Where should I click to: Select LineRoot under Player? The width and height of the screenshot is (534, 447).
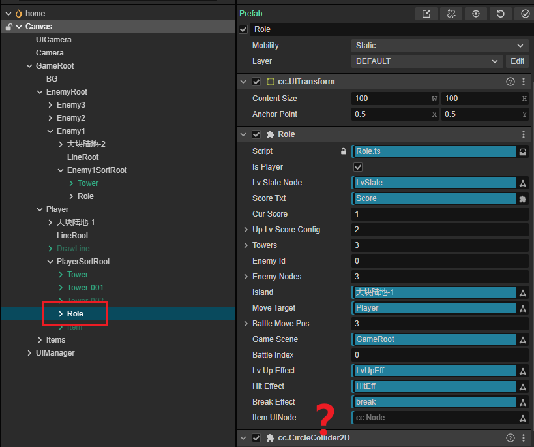point(72,236)
